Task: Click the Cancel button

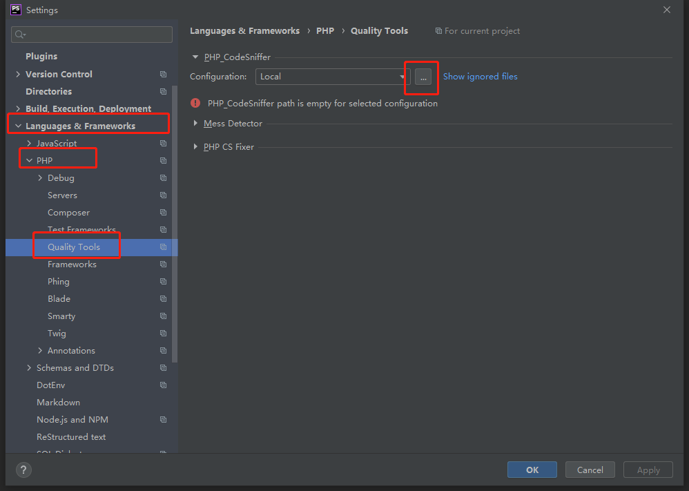Action: tap(590, 470)
